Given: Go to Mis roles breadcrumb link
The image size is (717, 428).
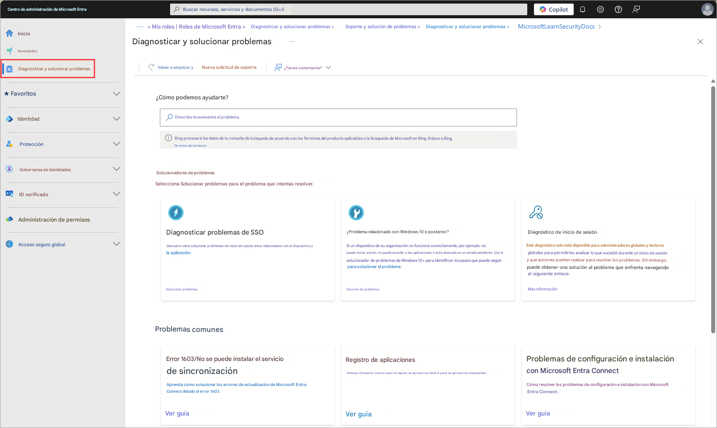Looking at the screenshot, I should [x=196, y=27].
